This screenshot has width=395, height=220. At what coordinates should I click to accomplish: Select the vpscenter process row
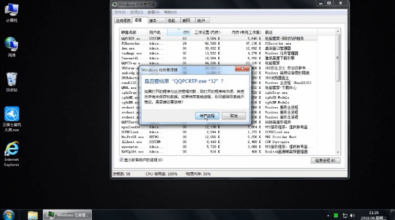[218, 147]
